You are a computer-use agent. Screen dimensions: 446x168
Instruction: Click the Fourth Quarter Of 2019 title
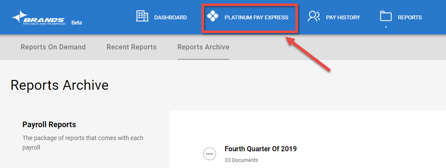pos(260,149)
